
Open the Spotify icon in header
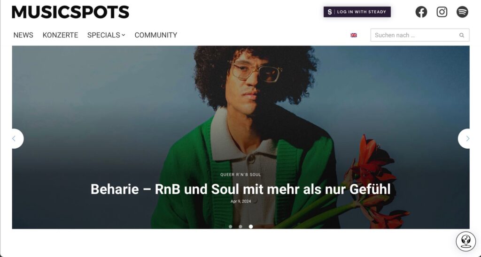[x=462, y=12]
